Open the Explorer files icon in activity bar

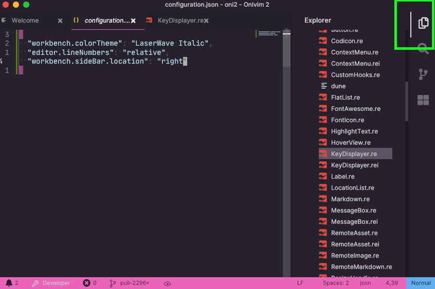pos(423,23)
